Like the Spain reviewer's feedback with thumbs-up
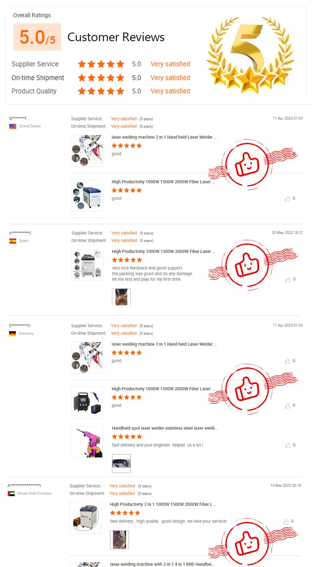Image resolution: width=312 pixels, height=567 pixels. pyautogui.click(x=288, y=280)
